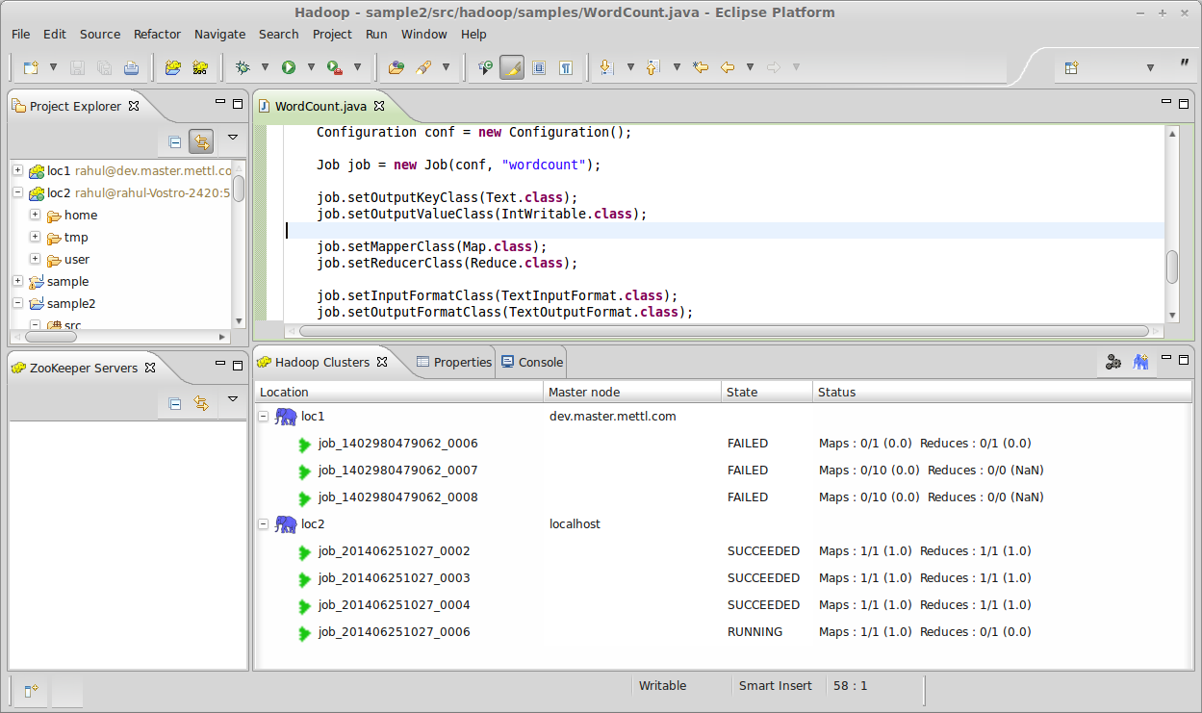Click the Collapse All icon in Project Explorer

tap(175, 142)
